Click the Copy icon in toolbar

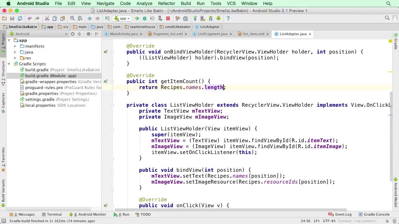coord(55,18)
